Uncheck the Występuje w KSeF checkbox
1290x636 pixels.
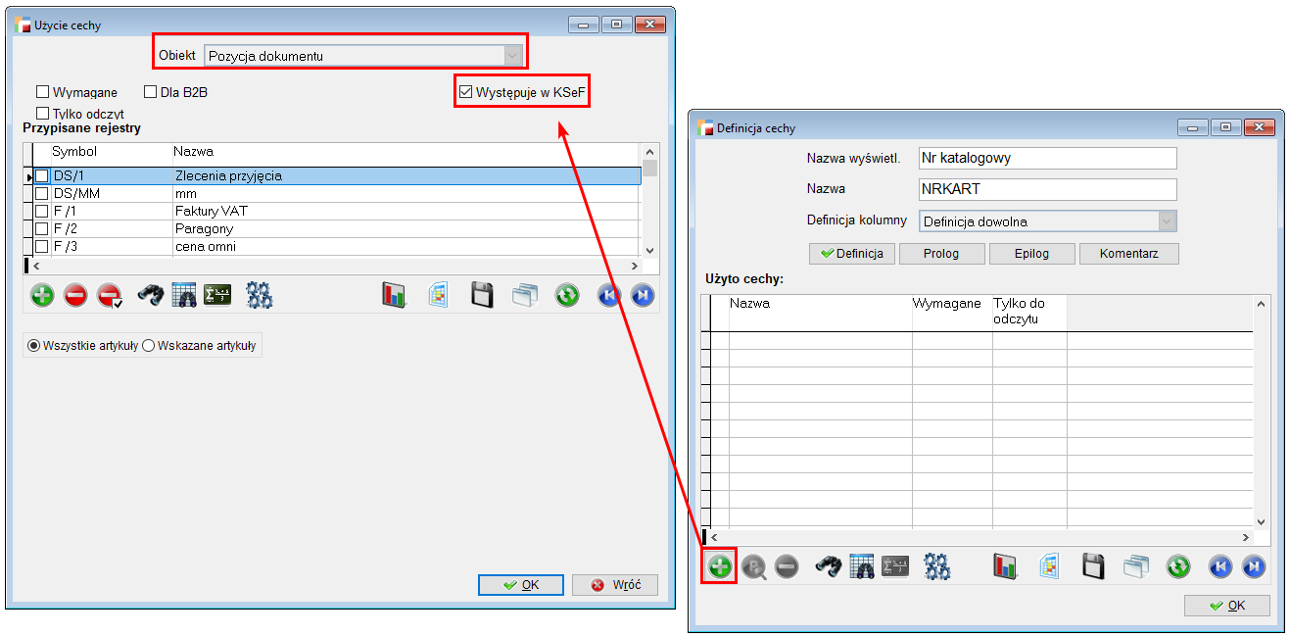click(x=466, y=93)
